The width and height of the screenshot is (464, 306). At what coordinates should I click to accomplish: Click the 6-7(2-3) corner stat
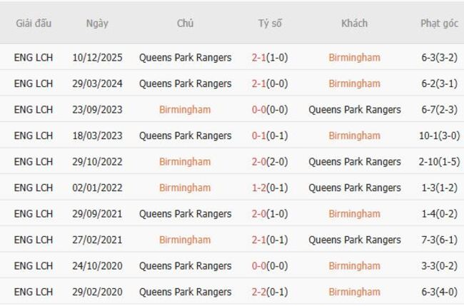(x=439, y=110)
